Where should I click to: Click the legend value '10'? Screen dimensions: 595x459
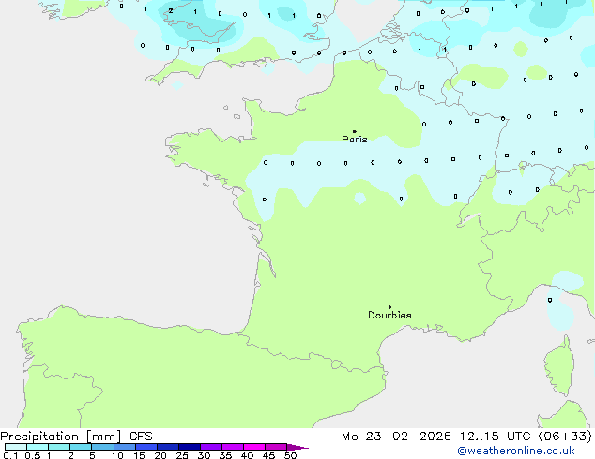click(117, 455)
